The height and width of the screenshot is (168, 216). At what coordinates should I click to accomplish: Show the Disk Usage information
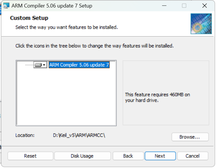[x=82, y=156]
